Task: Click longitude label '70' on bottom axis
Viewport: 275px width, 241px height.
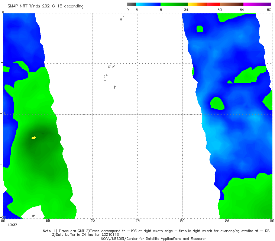Action: pyautogui.click(x=93, y=221)
